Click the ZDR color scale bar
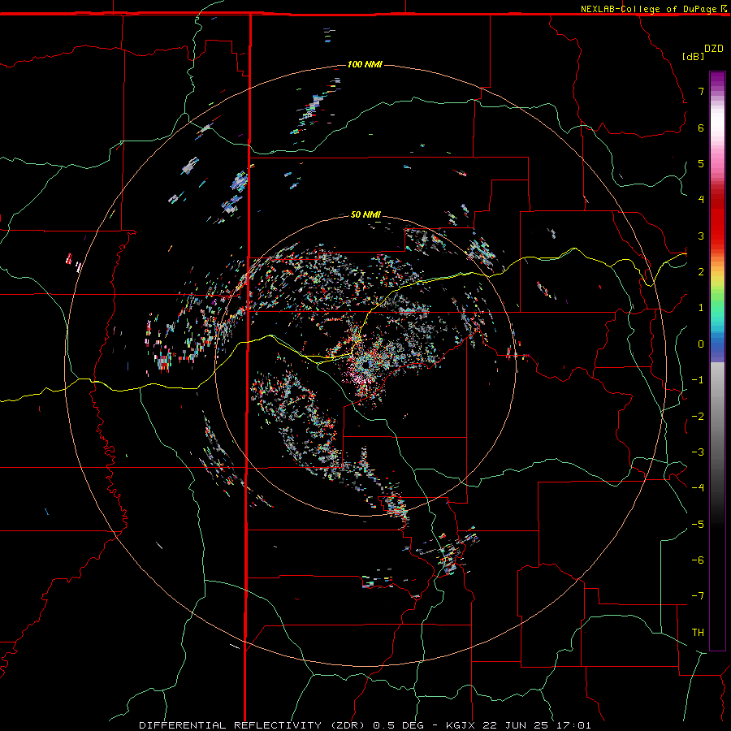The width and height of the screenshot is (731, 731). point(717,361)
